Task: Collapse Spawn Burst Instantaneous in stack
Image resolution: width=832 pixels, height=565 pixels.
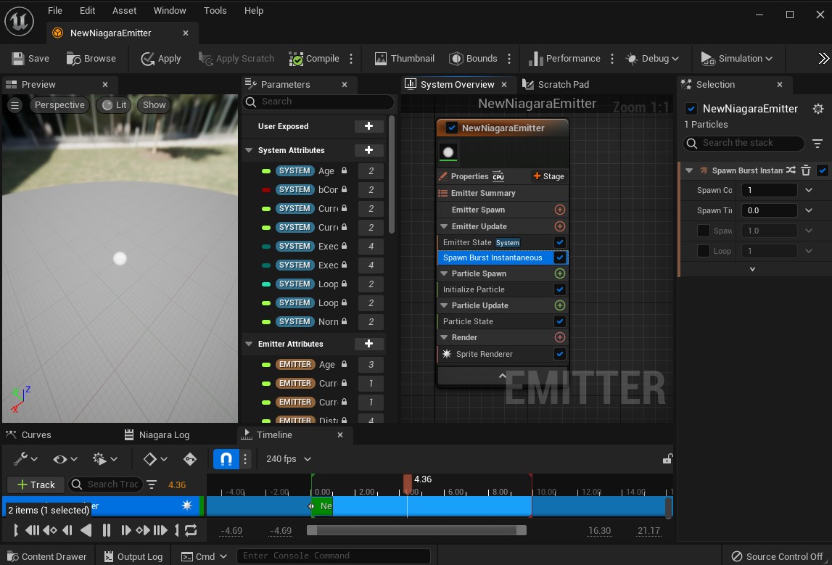Action: pos(689,170)
